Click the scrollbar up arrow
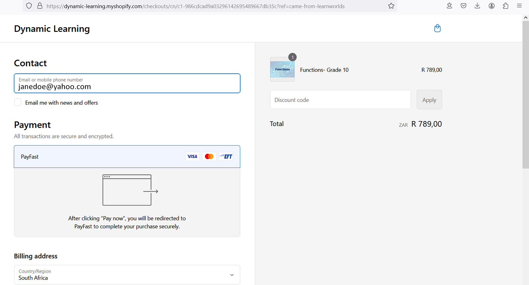 [526, 17]
